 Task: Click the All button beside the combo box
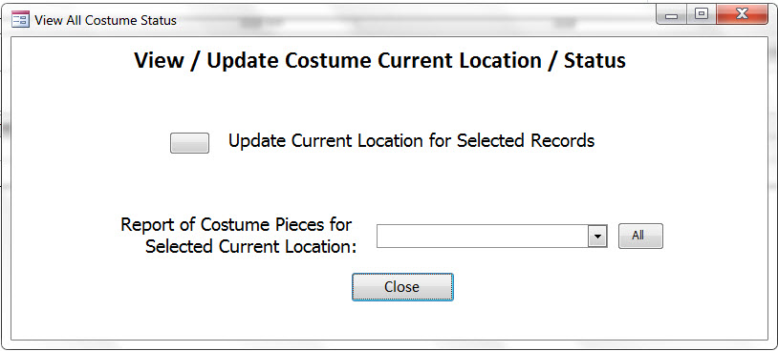(640, 237)
